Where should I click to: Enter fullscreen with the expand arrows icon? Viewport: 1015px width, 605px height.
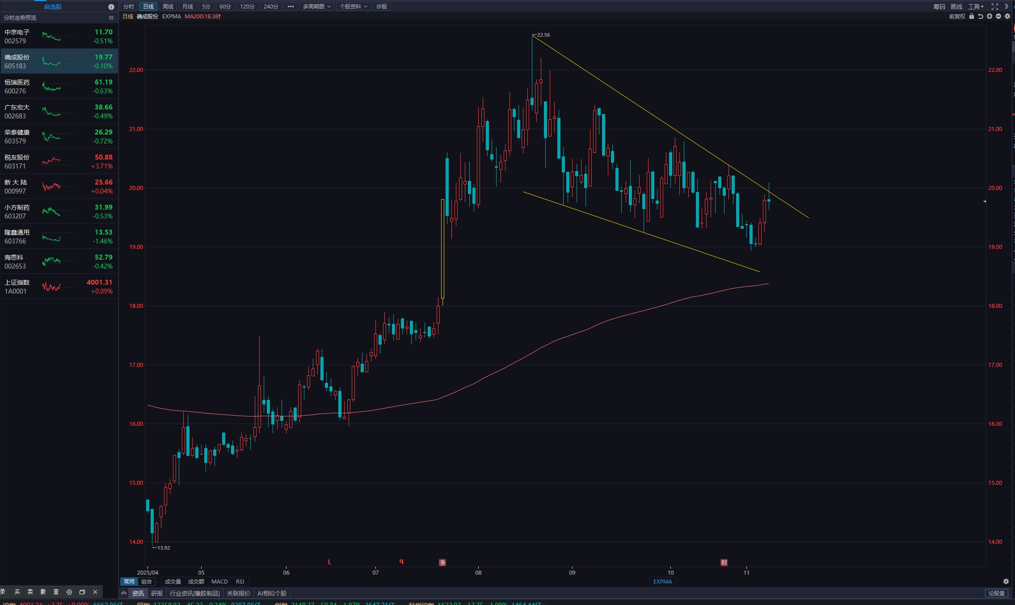(x=995, y=7)
